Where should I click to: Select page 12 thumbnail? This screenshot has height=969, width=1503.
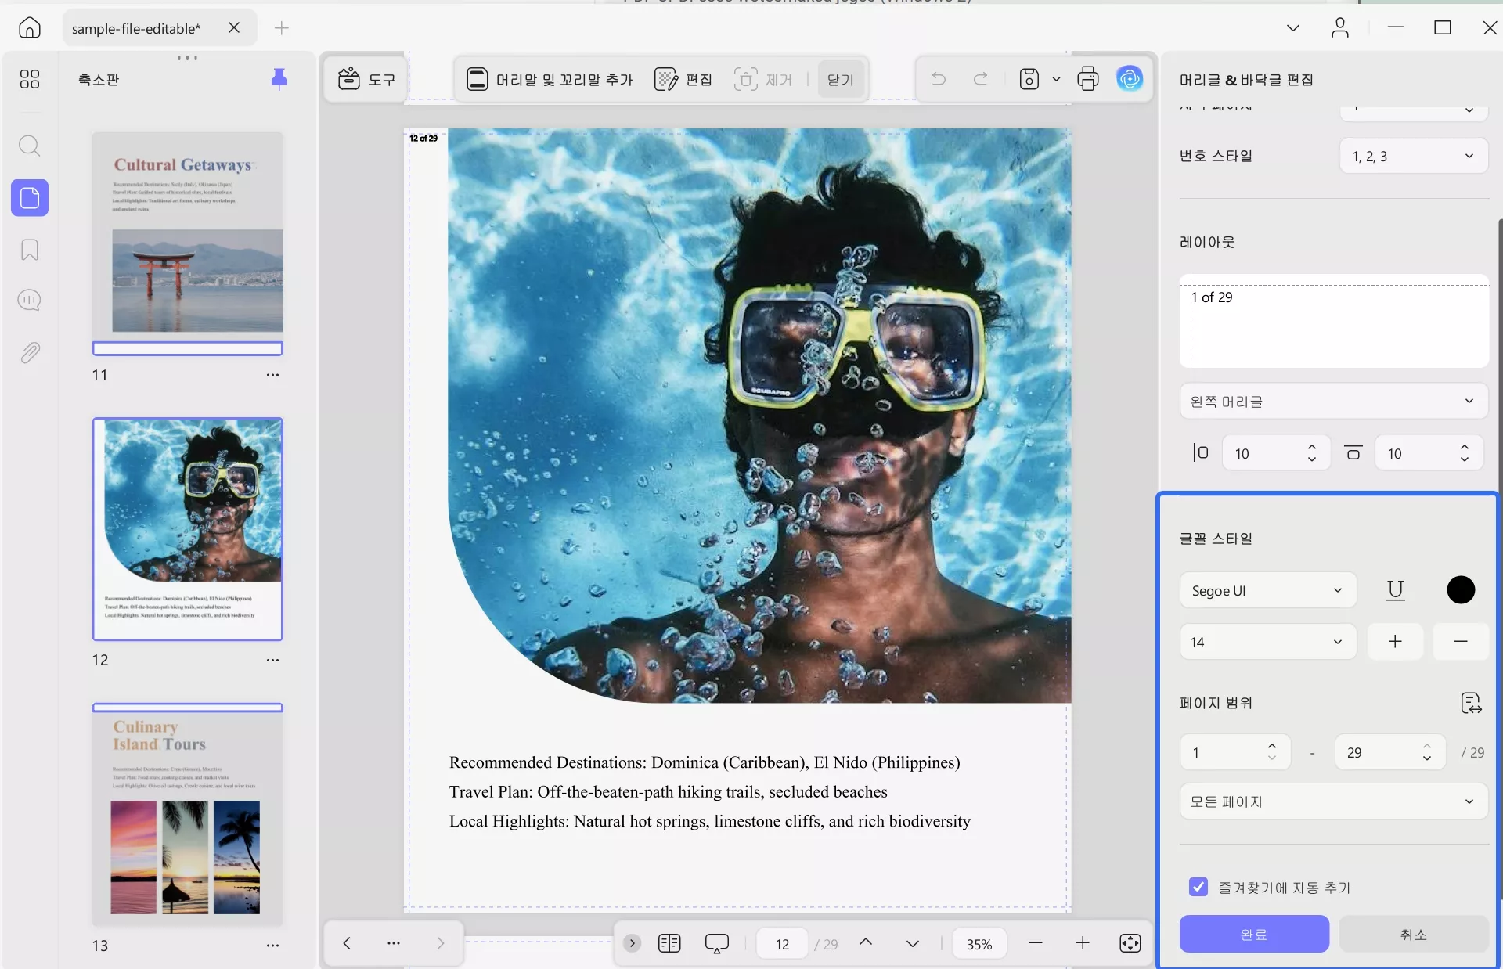click(x=188, y=529)
